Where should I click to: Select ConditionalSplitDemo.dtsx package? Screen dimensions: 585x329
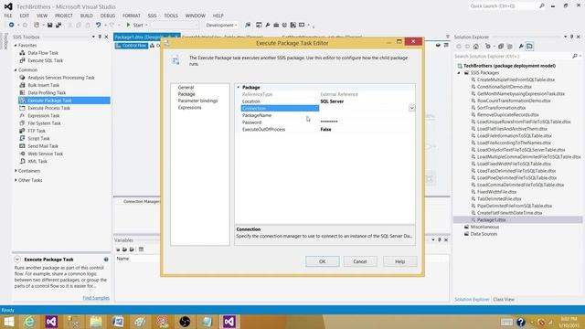point(504,87)
